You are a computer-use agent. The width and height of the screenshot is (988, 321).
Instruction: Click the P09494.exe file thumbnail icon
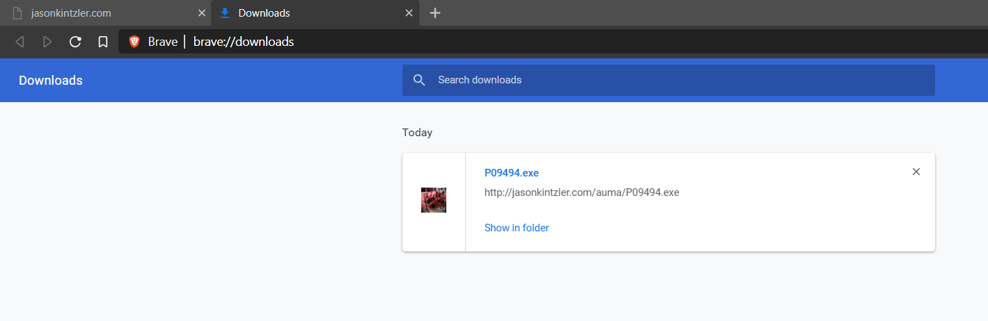pyautogui.click(x=434, y=200)
